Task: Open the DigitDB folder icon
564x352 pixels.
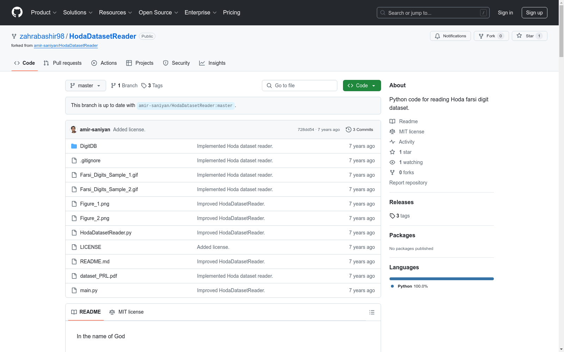Action: 74,146
